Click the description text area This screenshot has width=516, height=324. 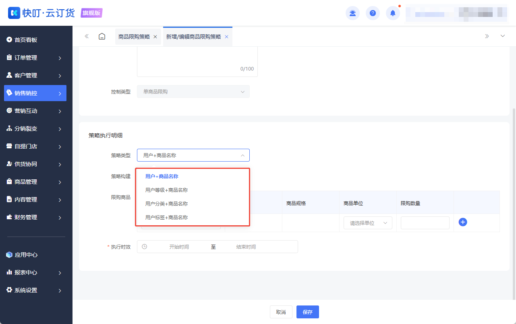(x=197, y=62)
